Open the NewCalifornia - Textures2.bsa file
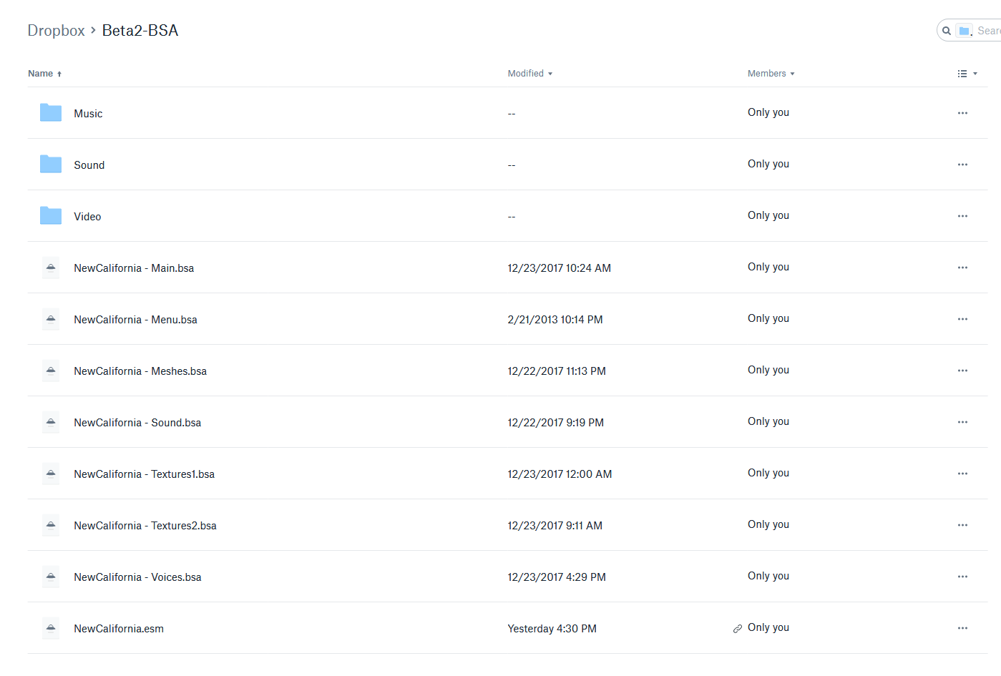 click(x=145, y=526)
